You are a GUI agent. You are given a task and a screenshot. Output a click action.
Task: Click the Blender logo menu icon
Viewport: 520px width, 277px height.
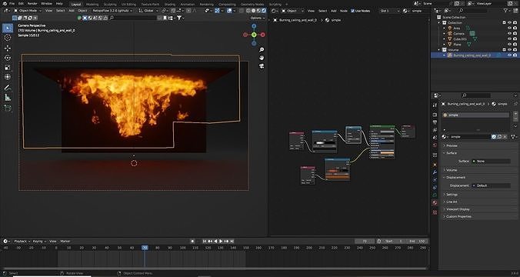coord(4,3)
